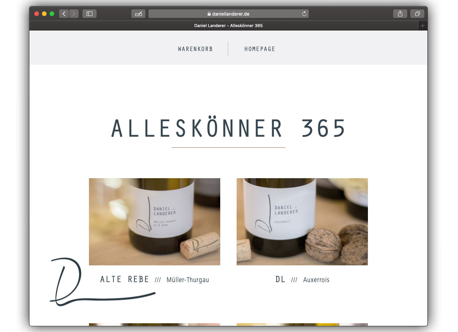Viewport: 458px width, 332px height.
Task: Click the lock icon in the address bar
Action: click(x=209, y=14)
